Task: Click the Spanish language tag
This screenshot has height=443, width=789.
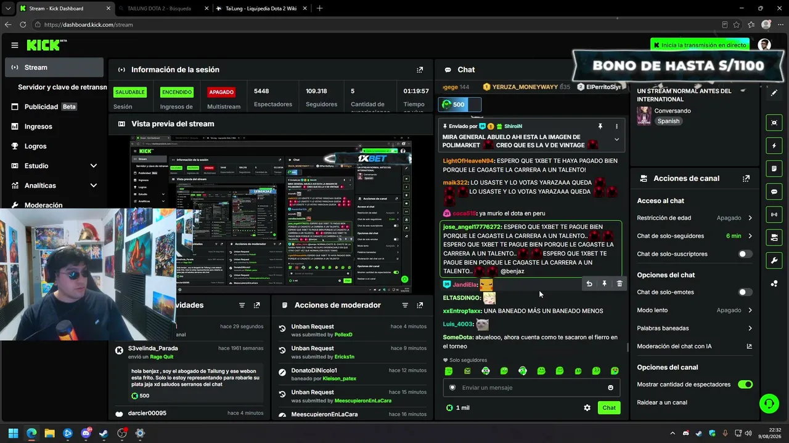Action: coord(668,121)
